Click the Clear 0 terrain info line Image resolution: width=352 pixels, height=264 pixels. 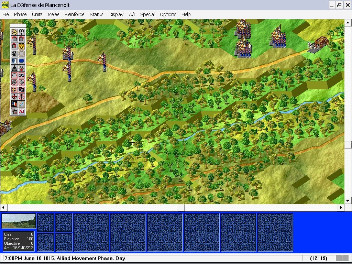coord(19,234)
